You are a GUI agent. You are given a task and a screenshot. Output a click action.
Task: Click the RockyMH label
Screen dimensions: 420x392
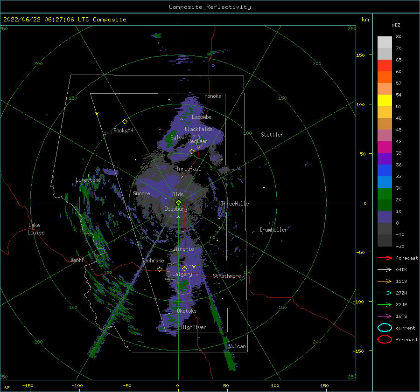pyautogui.click(x=123, y=131)
